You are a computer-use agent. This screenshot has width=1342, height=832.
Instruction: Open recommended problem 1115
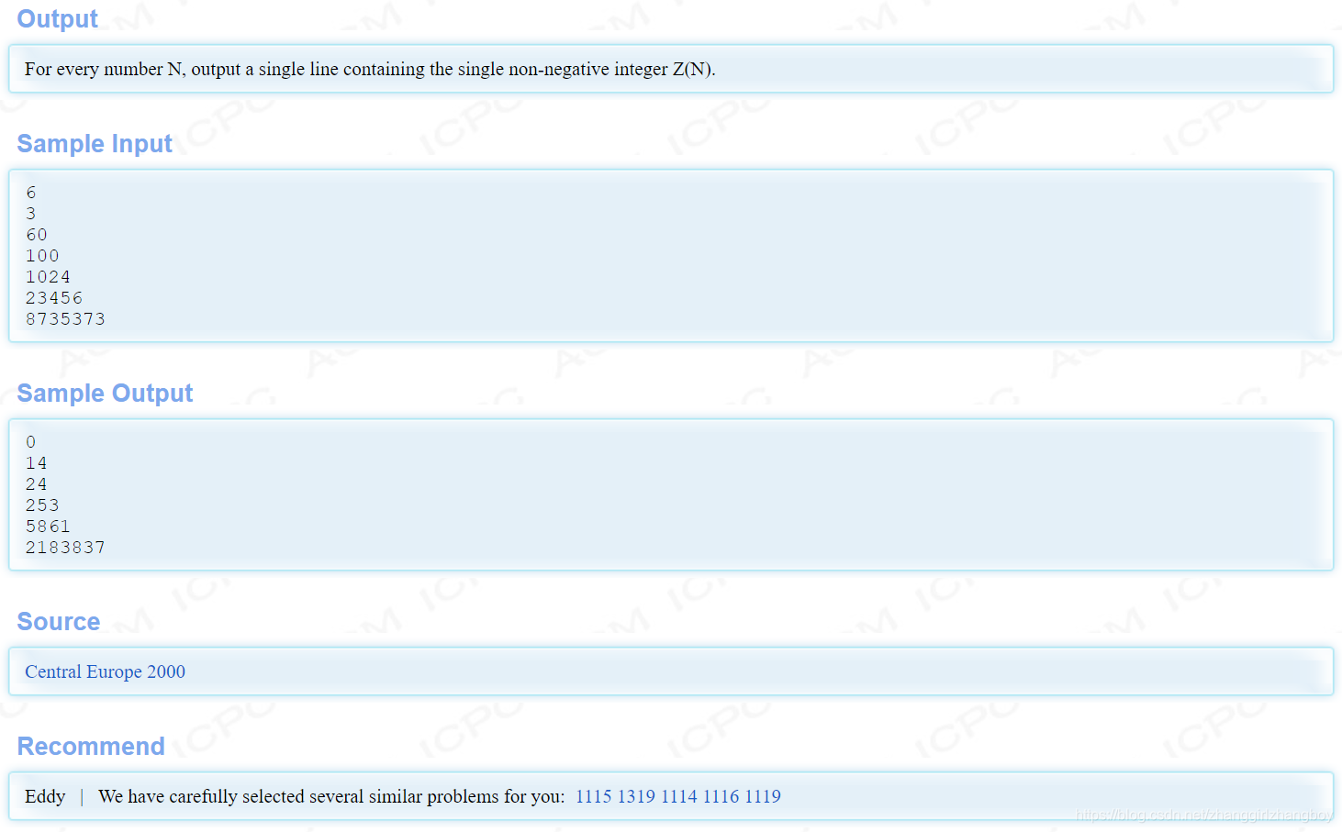pos(593,796)
